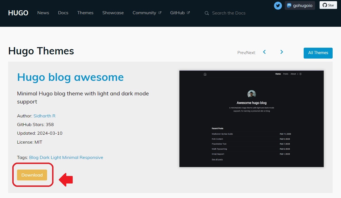The width and height of the screenshot is (341, 198).
Task: Open the Showcase menu item
Action: click(113, 13)
